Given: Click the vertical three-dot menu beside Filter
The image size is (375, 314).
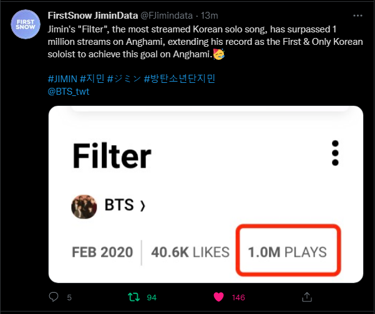Looking at the screenshot, I should tap(335, 153).
